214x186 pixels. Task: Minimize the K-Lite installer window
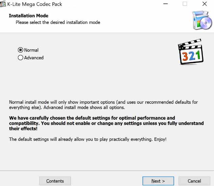pos(165,4)
